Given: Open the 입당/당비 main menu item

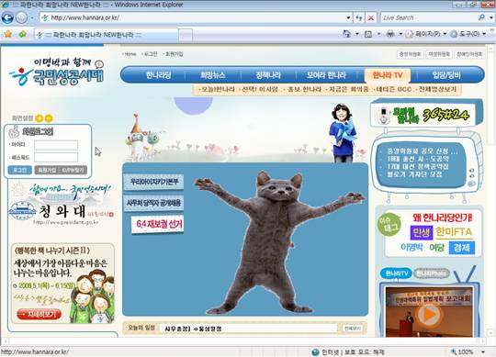Looking at the screenshot, I should pyautogui.click(x=446, y=75).
